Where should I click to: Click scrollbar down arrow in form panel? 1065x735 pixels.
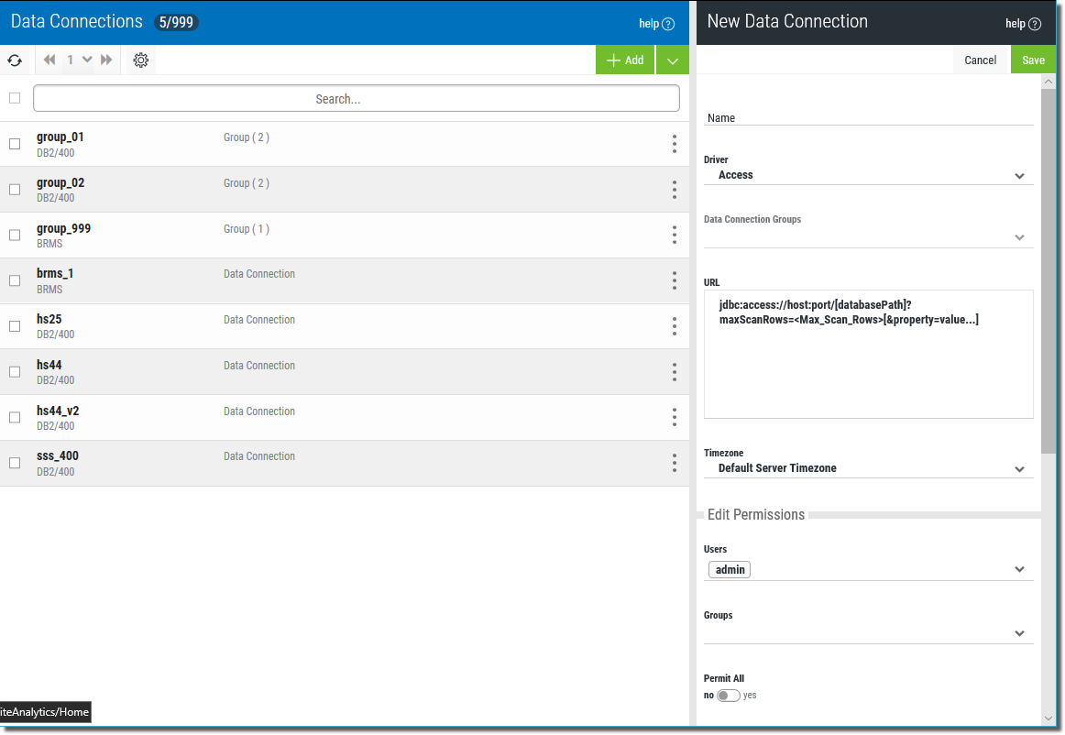pyautogui.click(x=1048, y=718)
